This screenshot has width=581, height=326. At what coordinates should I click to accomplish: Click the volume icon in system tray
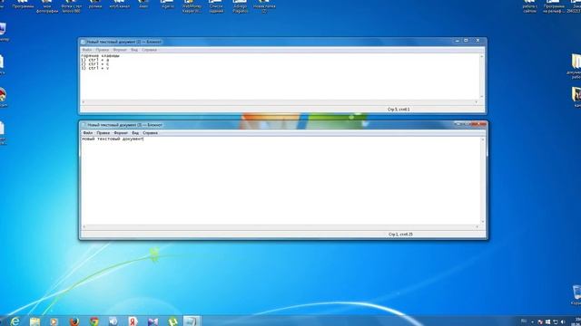click(563, 322)
